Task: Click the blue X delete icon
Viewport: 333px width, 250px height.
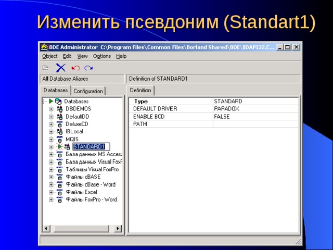Action: tap(61, 68)
